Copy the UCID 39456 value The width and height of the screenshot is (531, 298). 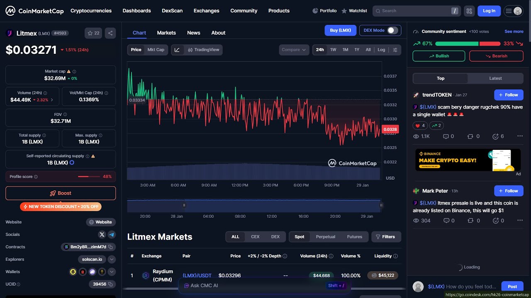pos(110,284)
